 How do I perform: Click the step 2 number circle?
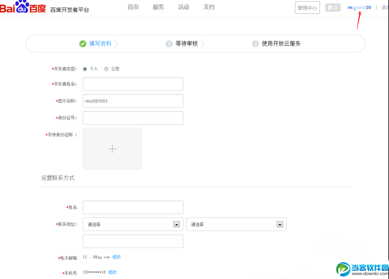pyautogui.click(x=169, y=44)
